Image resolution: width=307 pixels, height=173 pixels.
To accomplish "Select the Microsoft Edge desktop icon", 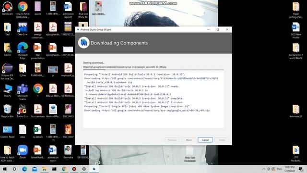I will [x=23, y=51].
